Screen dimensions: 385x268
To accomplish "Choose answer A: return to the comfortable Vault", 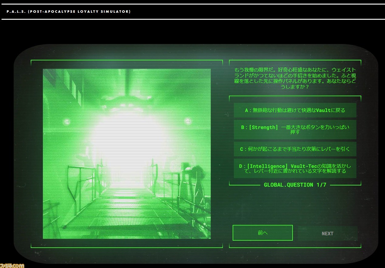I will 295,110.
